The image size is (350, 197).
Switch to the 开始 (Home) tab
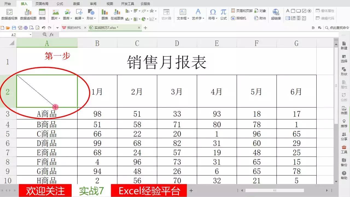(7, 4)
